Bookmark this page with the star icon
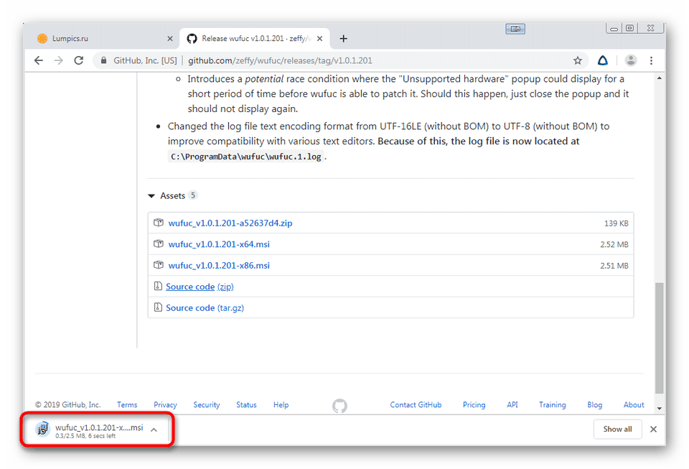The image size is (689, 469). pos(578,60)
